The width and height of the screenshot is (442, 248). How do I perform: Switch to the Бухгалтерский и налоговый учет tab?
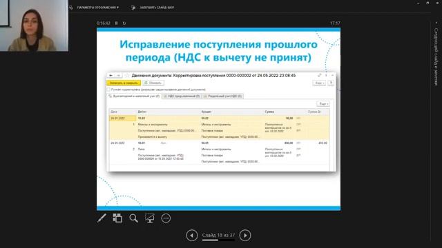pos(135,96)
